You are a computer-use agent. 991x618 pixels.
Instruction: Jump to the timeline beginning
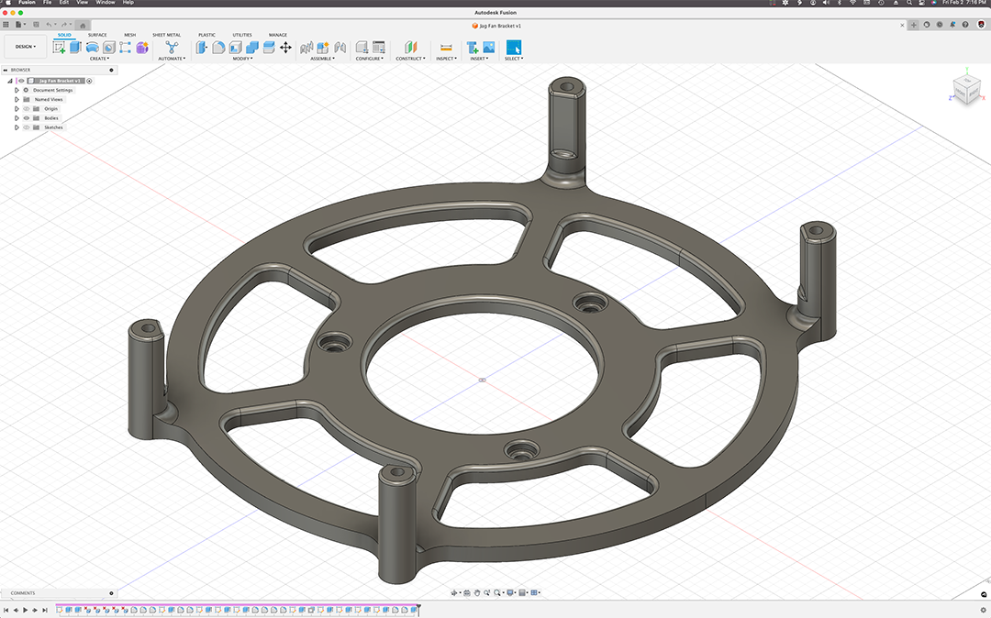tap(6, 611)
